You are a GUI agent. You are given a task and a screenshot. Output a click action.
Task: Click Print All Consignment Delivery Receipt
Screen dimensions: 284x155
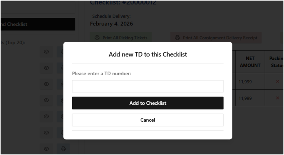pyautogui.click(x=216, y=38)
